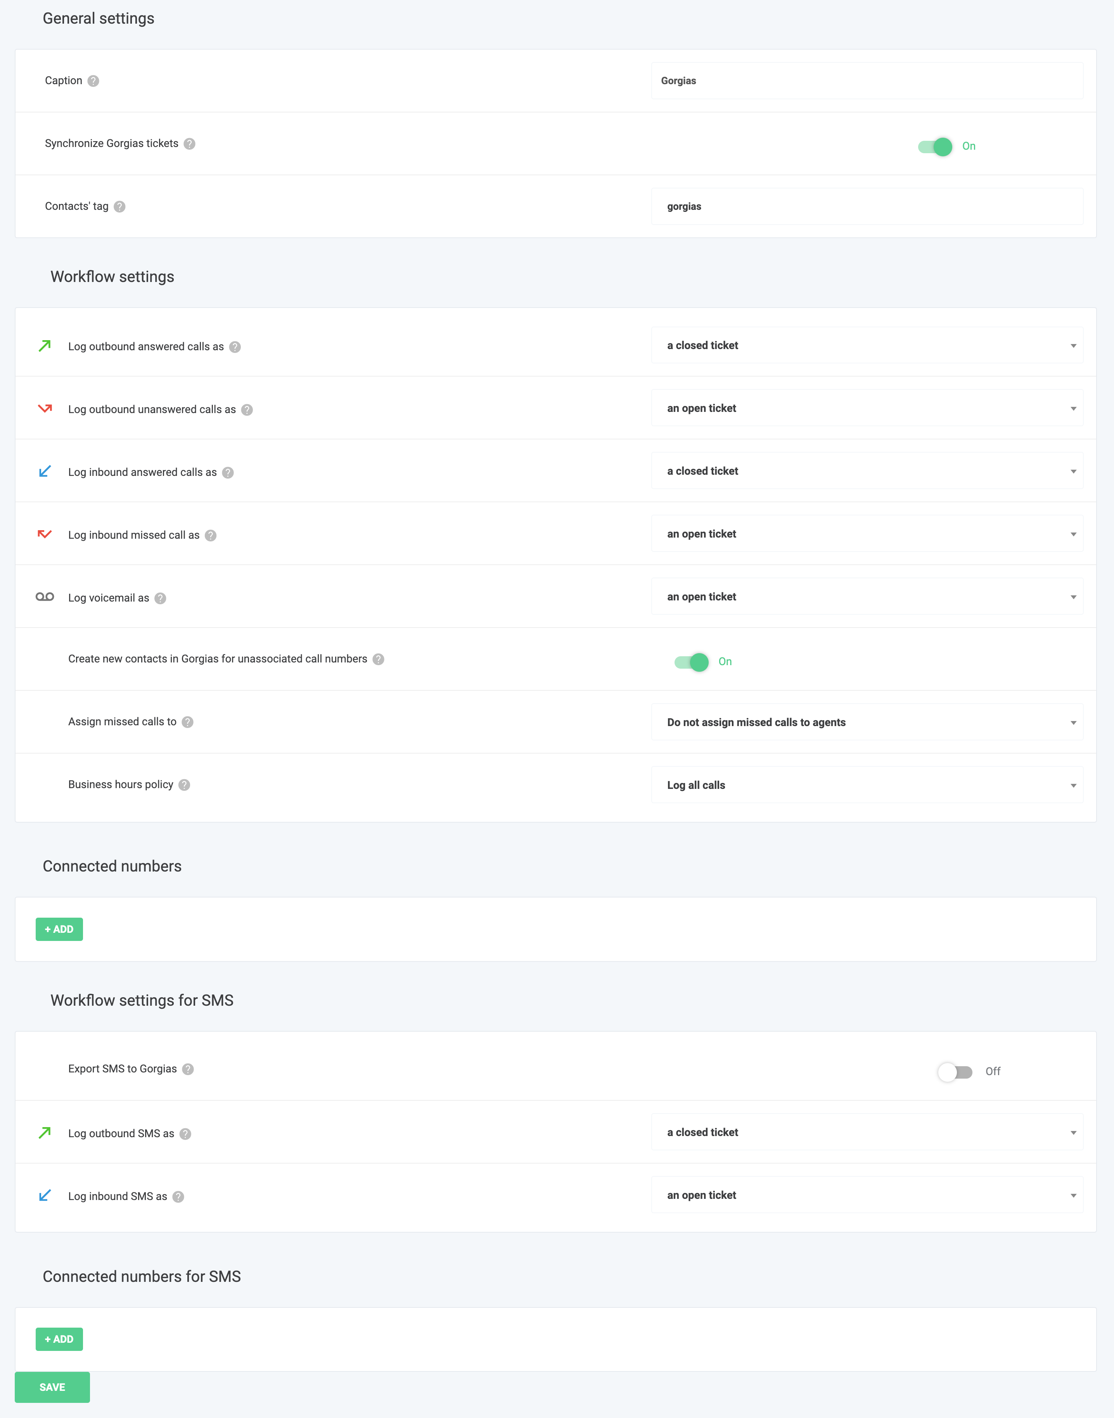Viewport: 1114px width, 1418px height.
Task: Click the help icon next to Caption
Action: 93,81
